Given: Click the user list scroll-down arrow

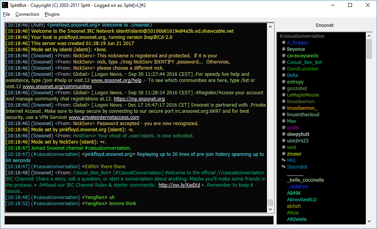Looking at the screenshot, I should click(x=369, y=221).
